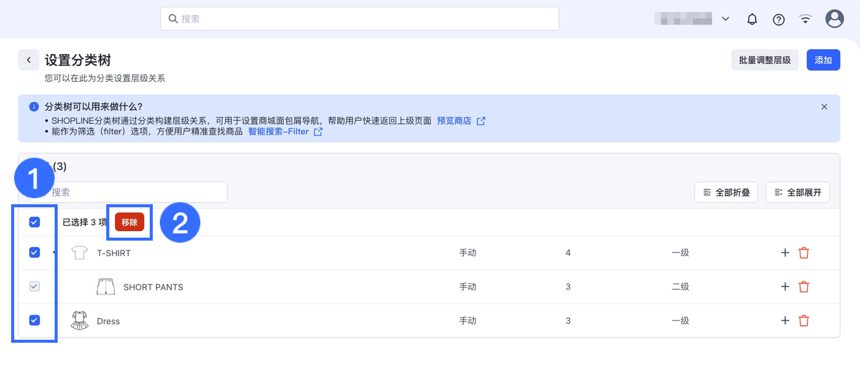
Task: Click the 设置分类树 page title
Action: coord(78,60)
